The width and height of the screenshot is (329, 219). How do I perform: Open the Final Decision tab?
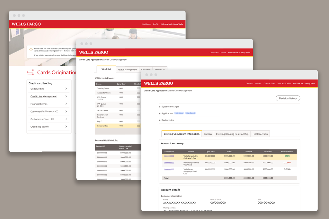(260, 134)
